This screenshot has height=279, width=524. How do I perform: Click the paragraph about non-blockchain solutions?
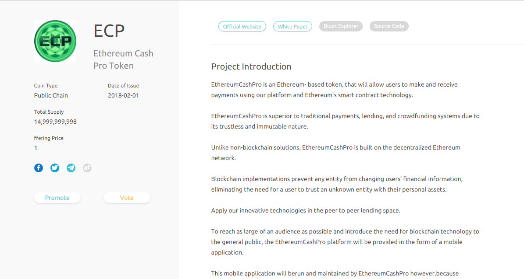point(335,153)
